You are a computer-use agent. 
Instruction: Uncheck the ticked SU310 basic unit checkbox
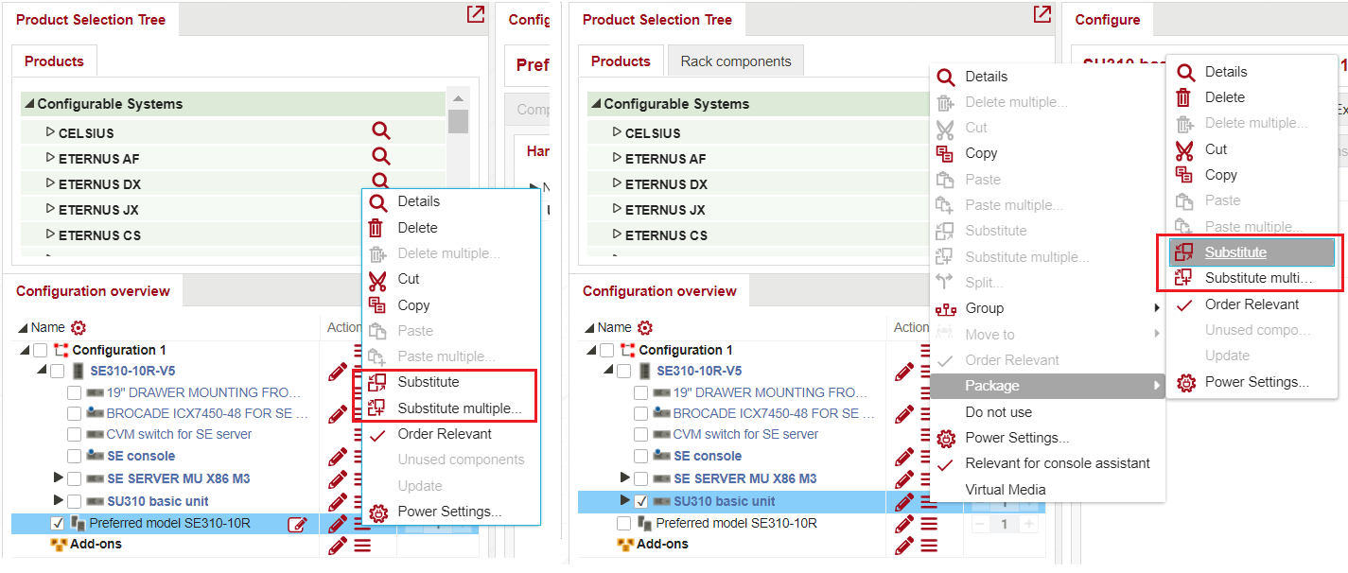click(641, 501)
